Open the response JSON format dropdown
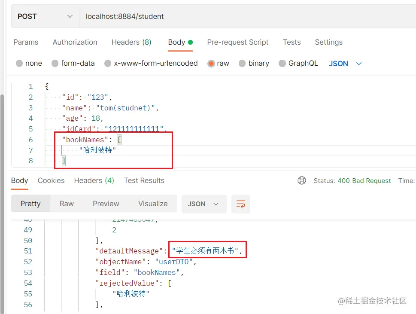 click(x=204, y=204)
